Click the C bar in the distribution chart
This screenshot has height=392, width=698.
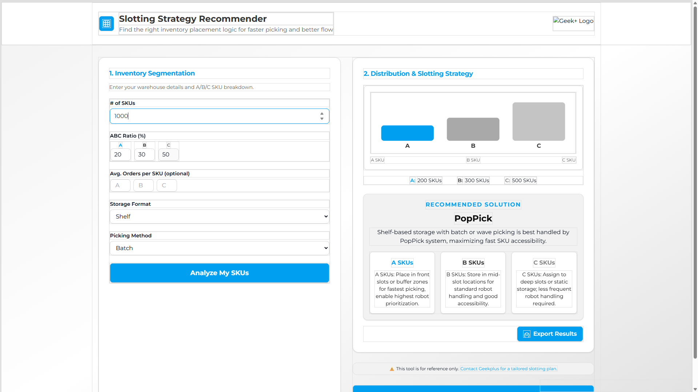point(538,121)
